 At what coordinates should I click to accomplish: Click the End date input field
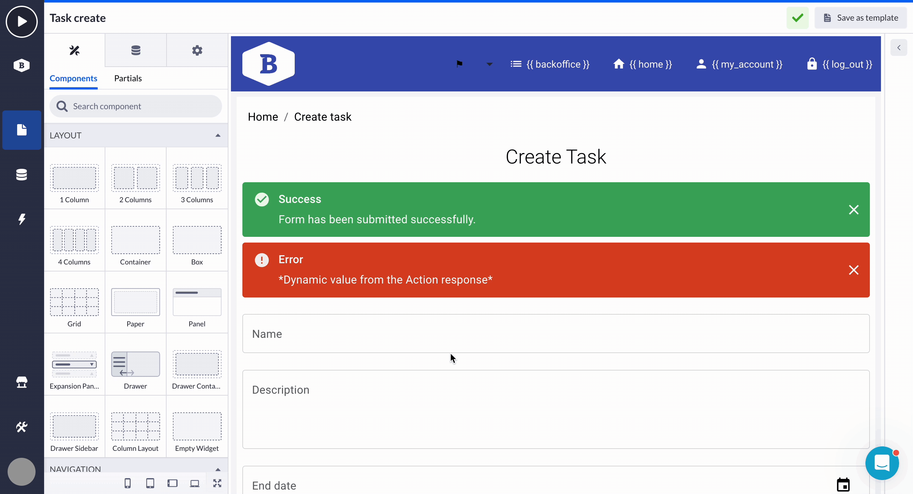tap(556, 480)
